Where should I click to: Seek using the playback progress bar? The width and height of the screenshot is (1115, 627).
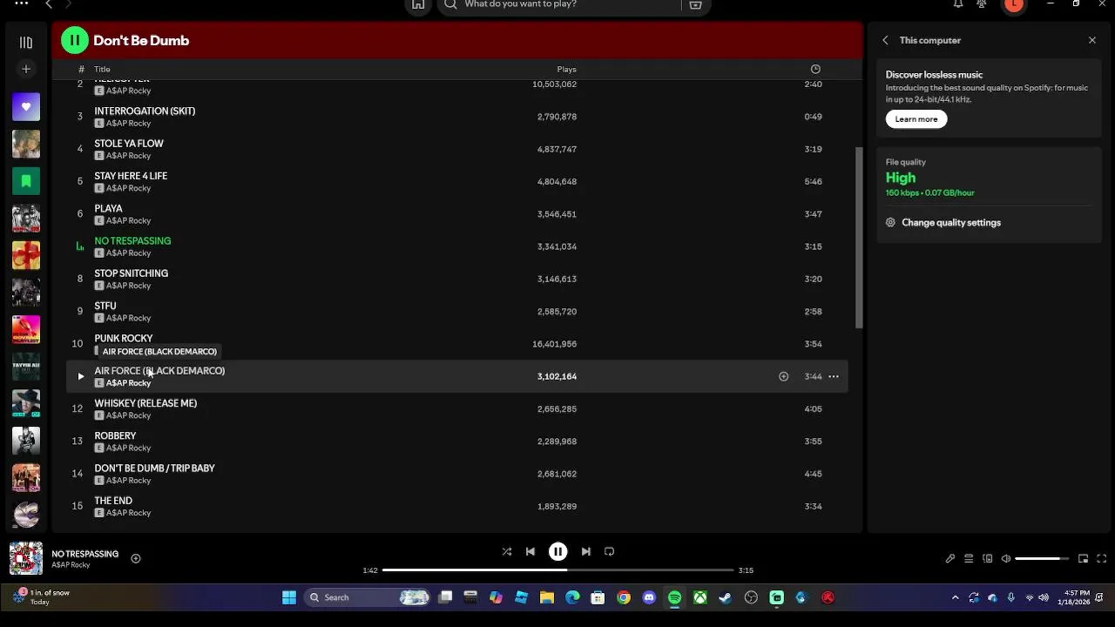(557, 570)
